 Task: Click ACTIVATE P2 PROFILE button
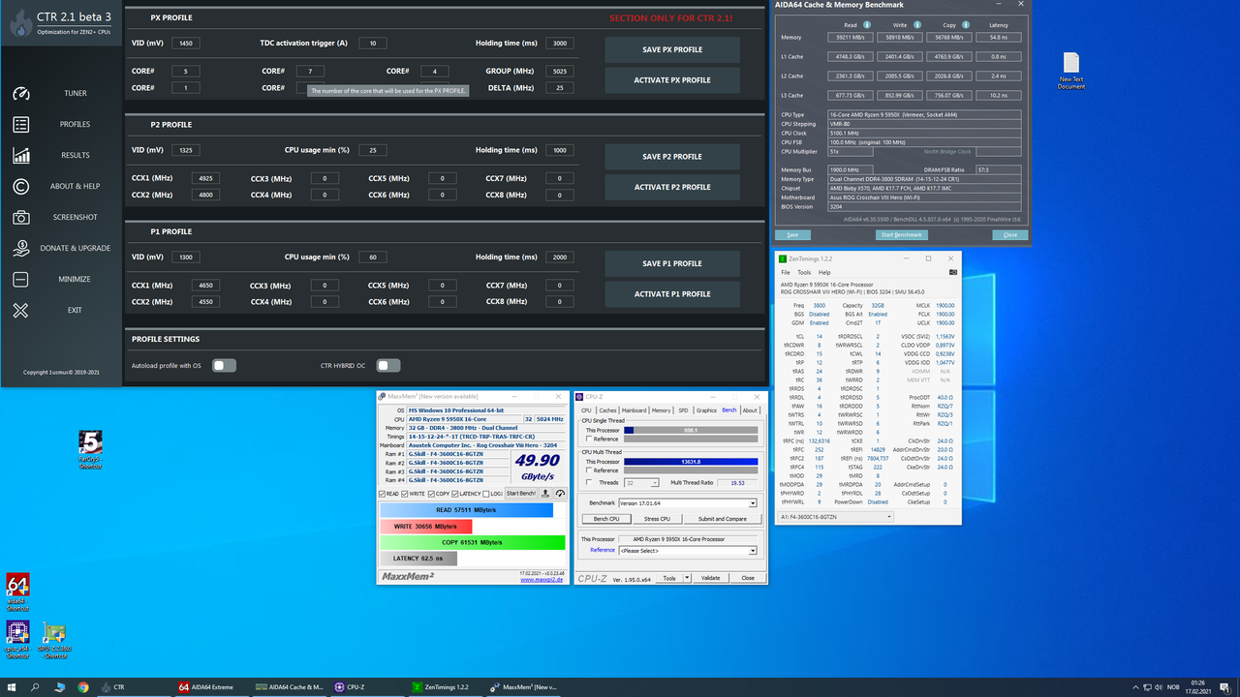[x=672, y=187]
